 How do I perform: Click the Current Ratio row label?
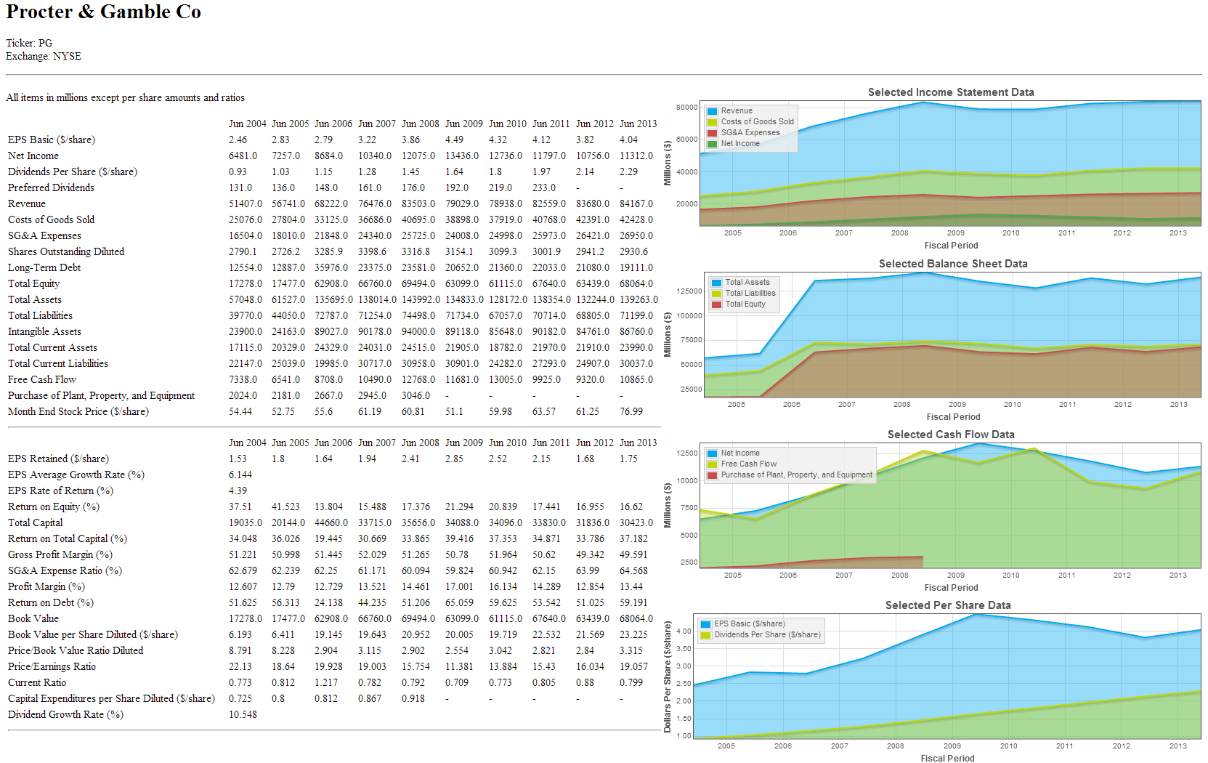pos(37,682)
